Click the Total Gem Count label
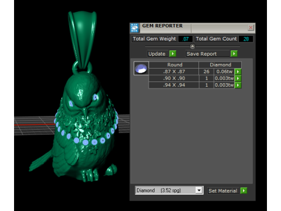281x211 pixels. [216, 39]
